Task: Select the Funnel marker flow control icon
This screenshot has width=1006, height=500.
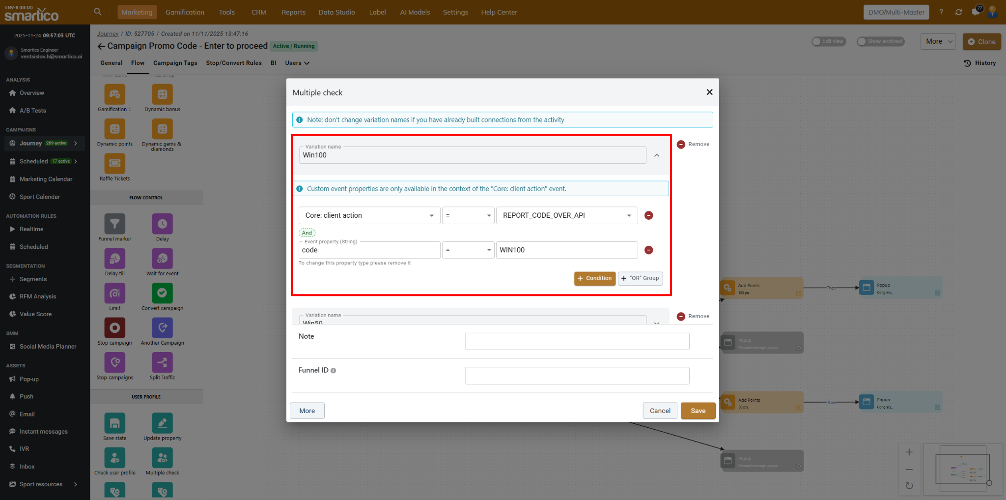Action: [x=114, y=224]
